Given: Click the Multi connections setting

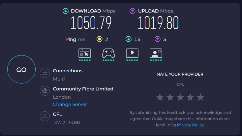Looking at the screenshot, I should pos(59,79).
